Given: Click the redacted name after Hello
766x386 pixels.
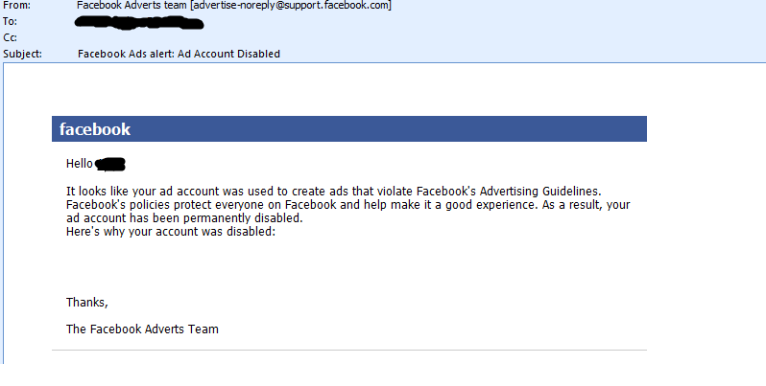Looking at the screenshot, I should coord(111,164).
